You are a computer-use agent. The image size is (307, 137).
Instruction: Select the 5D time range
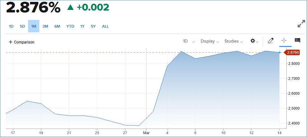(22, 26)
